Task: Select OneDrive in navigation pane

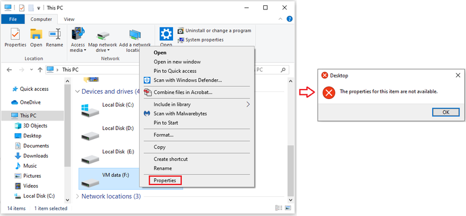Action: pos(26,102)
